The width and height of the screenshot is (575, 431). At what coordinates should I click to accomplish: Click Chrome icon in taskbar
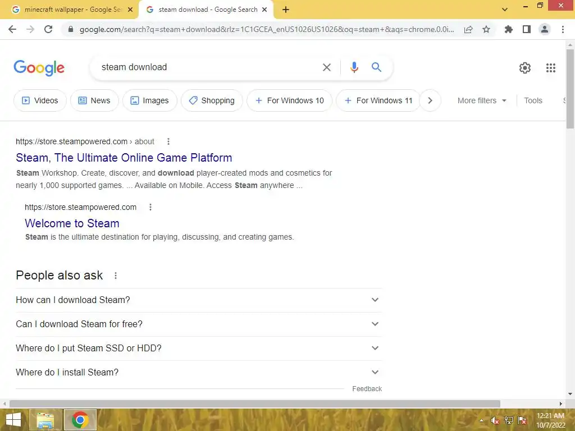click(x=80, y=420)
